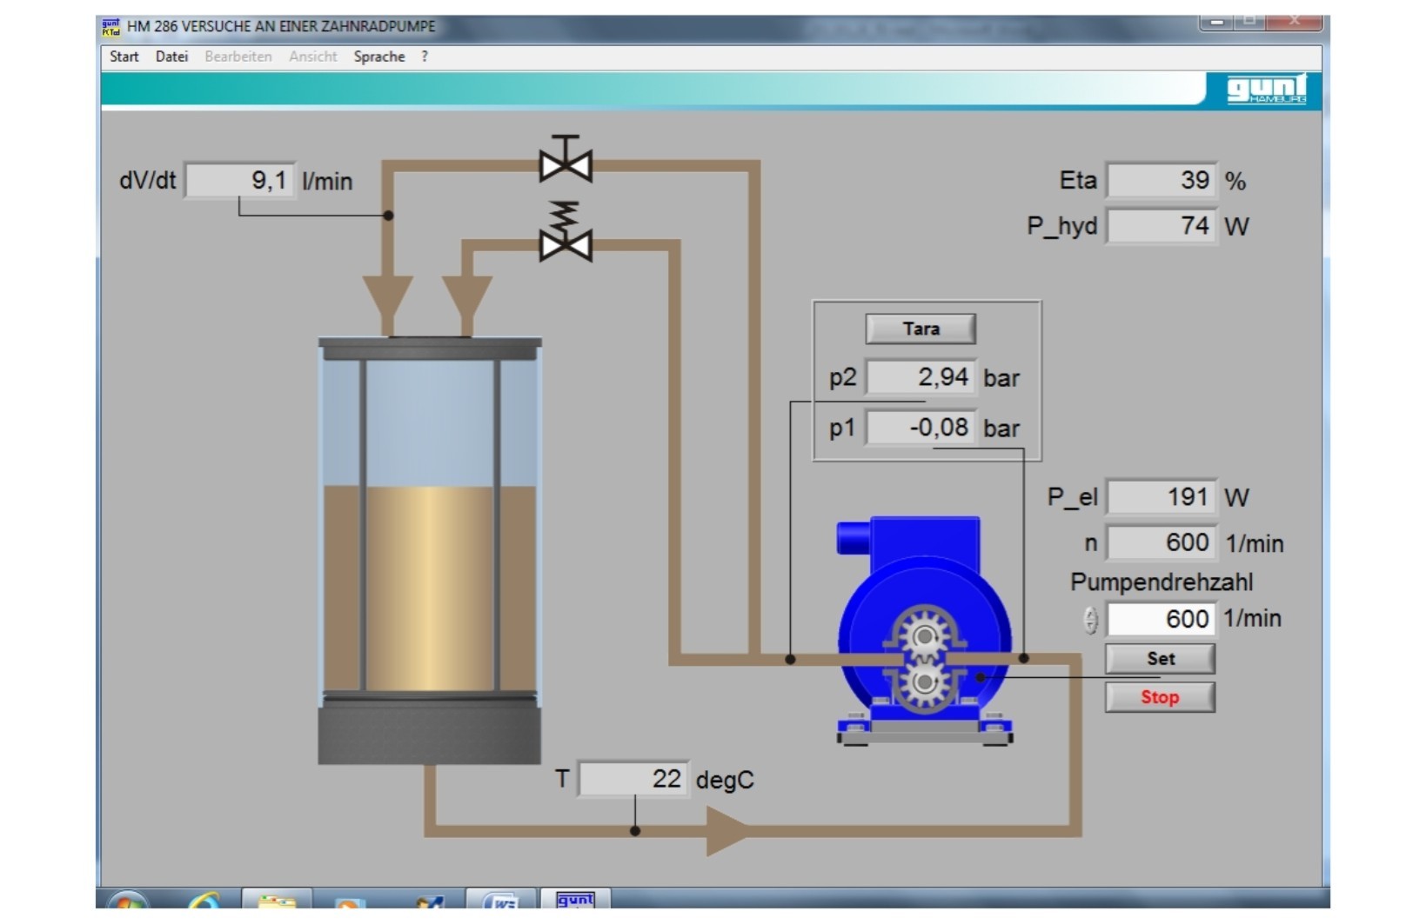Viewport: 1426px width, 924px height.
Task: Click the Pumpendrehzahl stepper arrows
Action: click(x=1091, y=620)
